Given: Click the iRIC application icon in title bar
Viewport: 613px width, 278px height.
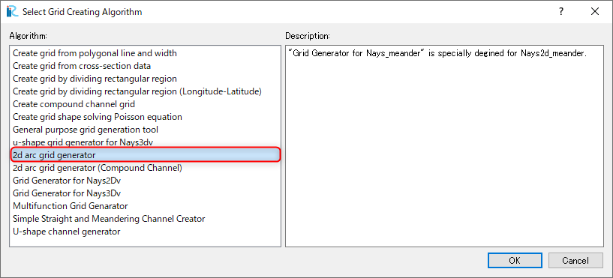Looking at the screenshot, I should 12,11.
